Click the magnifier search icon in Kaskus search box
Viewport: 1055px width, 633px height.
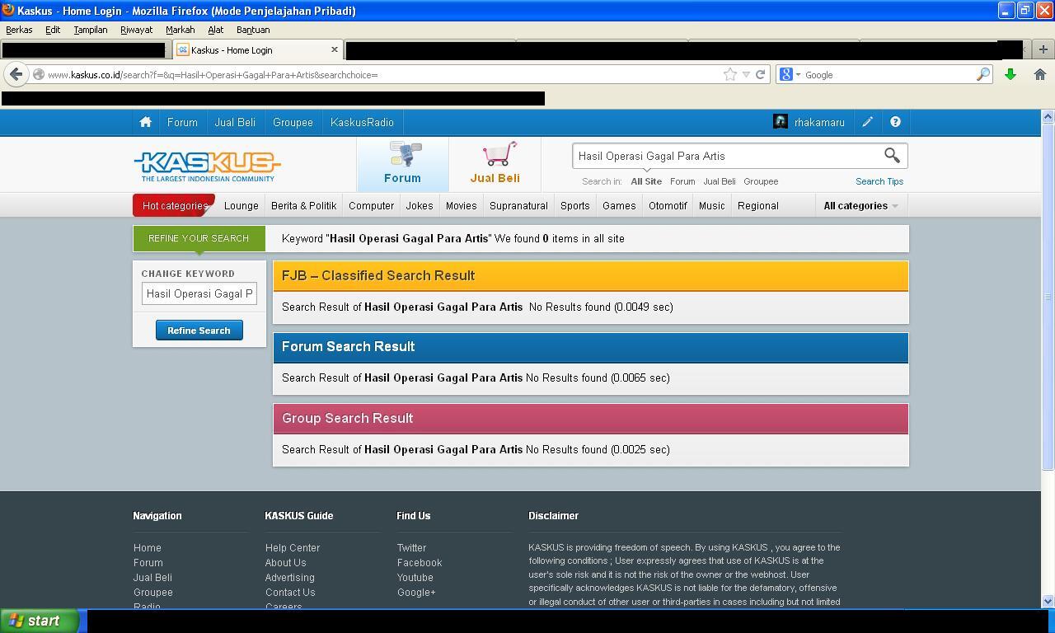point(892,155)
